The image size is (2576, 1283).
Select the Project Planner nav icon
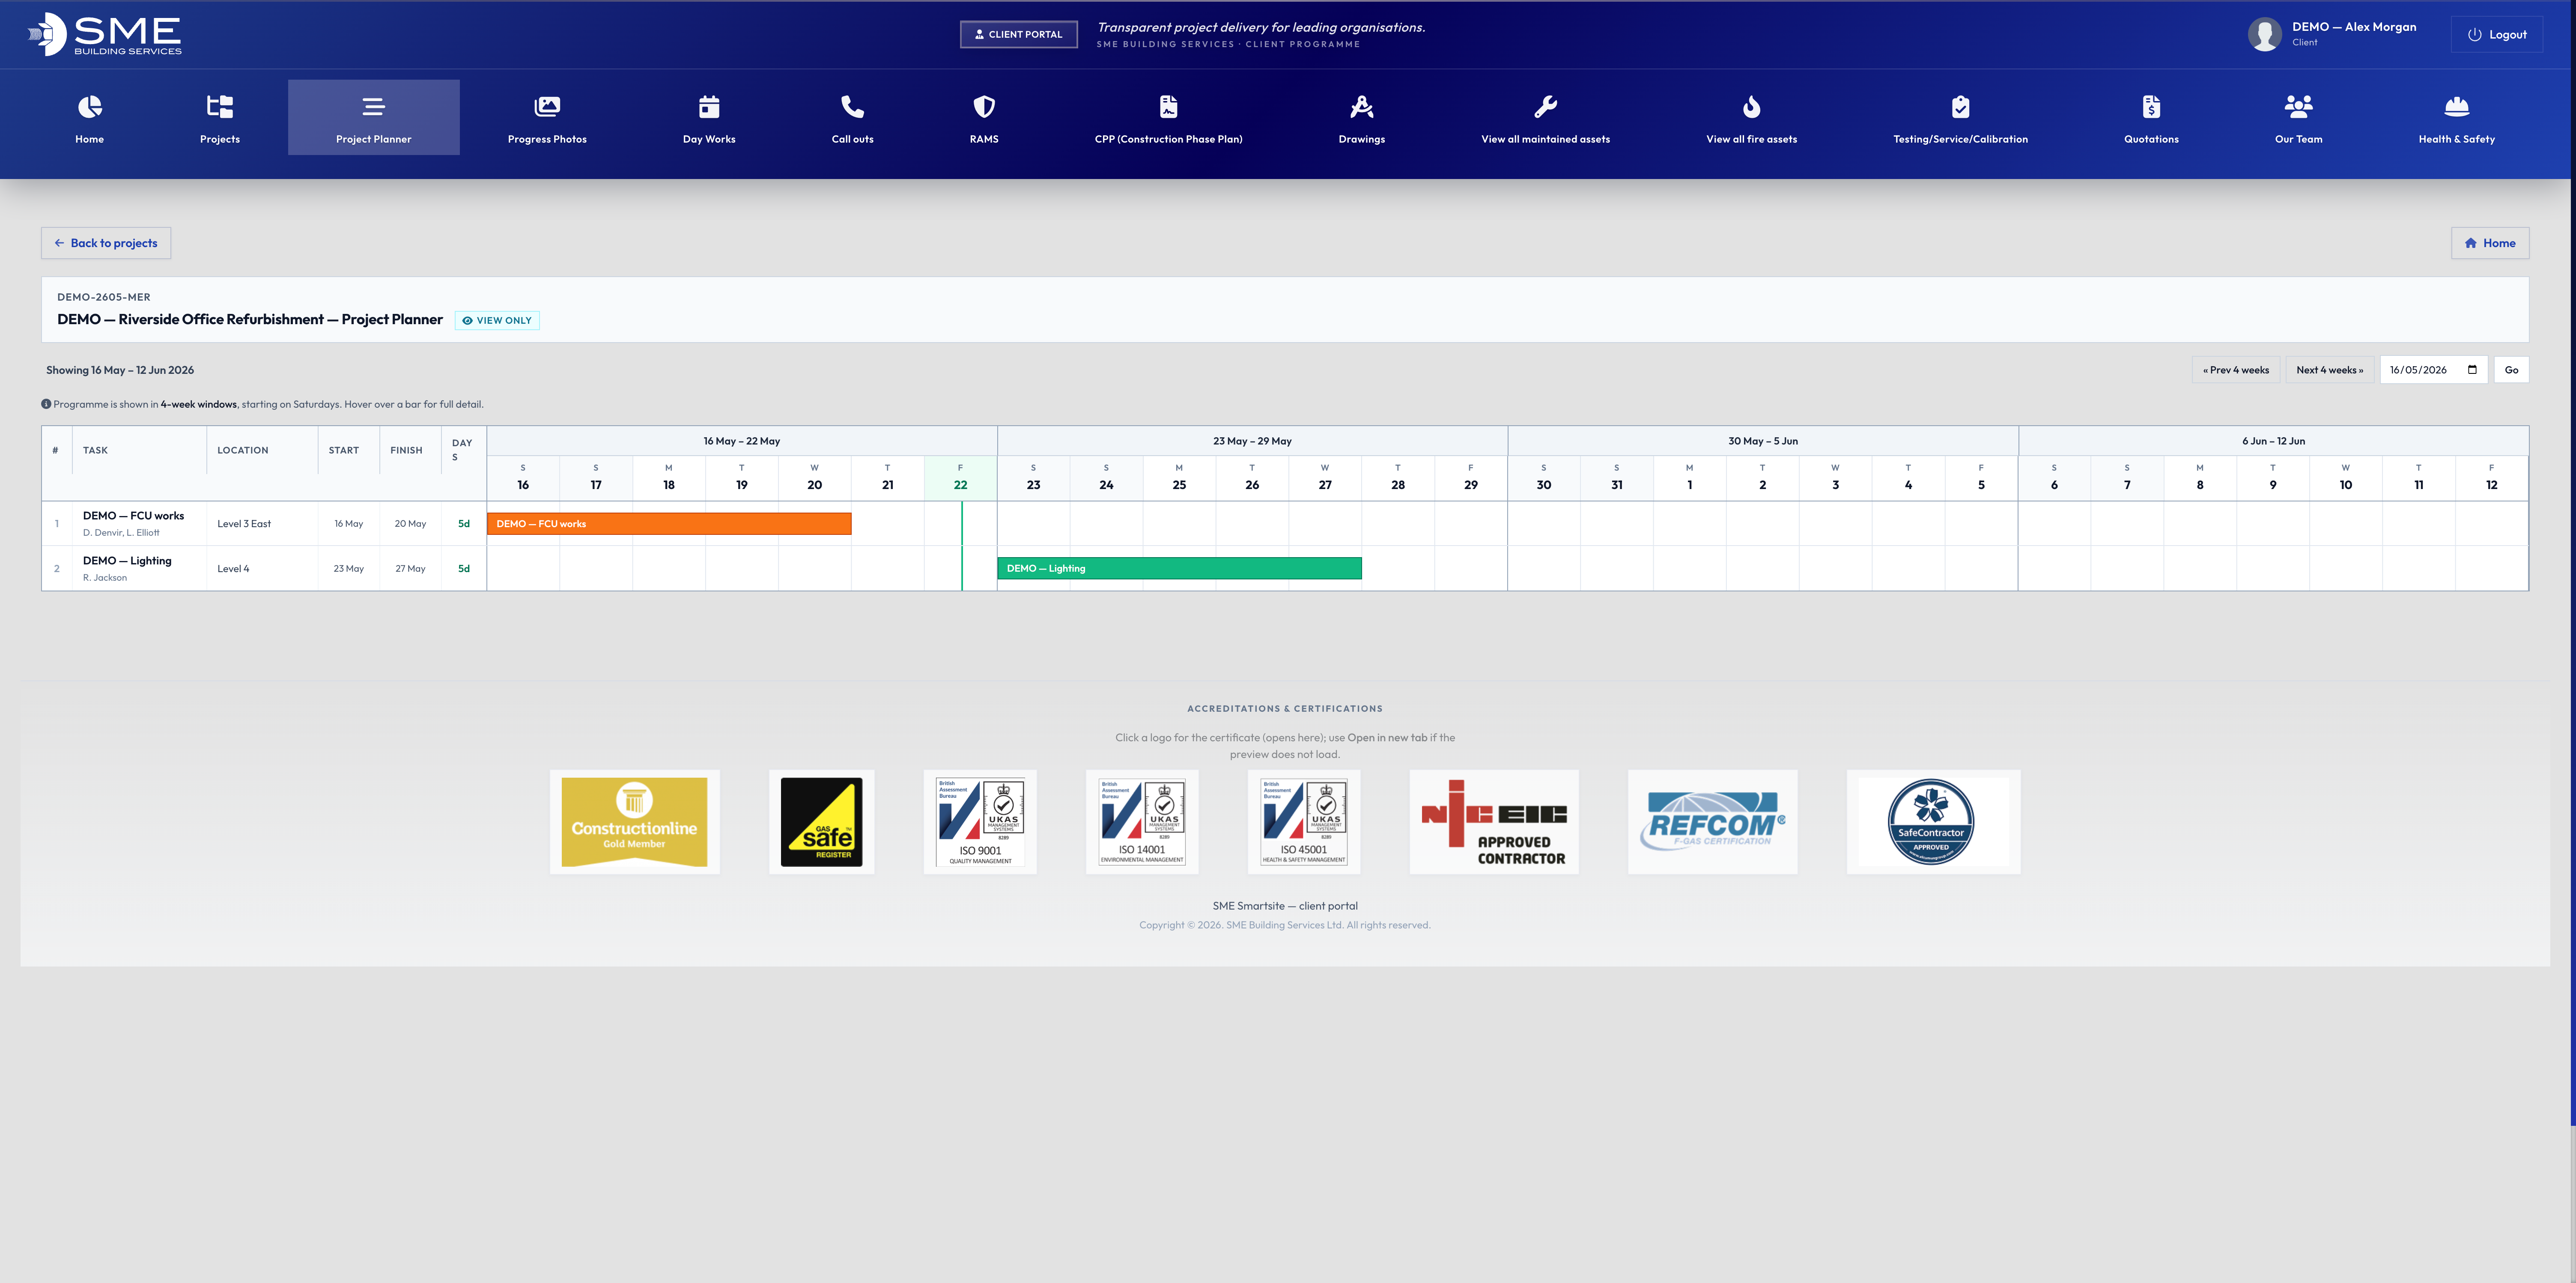373,106
